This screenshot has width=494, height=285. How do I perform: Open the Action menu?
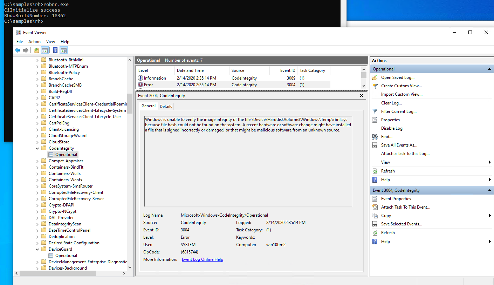tap(34, 41)
